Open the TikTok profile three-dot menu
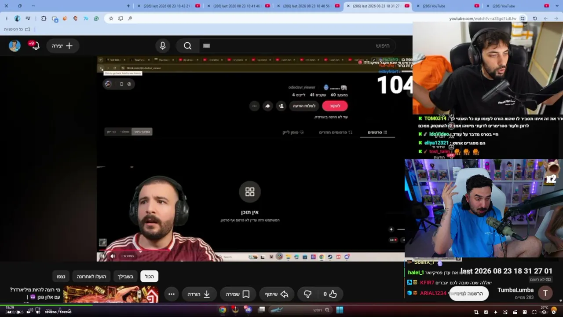 coord(254,106)
